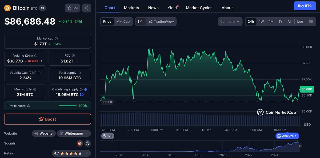This screenshot has height=158, width=320.
Task: Open the Compare dropdown
Action: [x=230, y=22]
